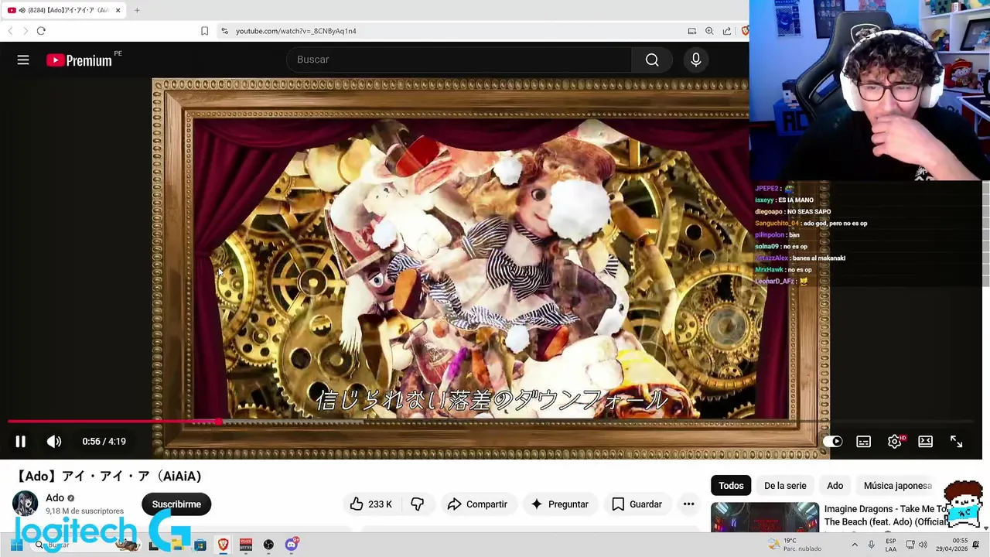Toggle autoplay switch in player

click(832, 441)
